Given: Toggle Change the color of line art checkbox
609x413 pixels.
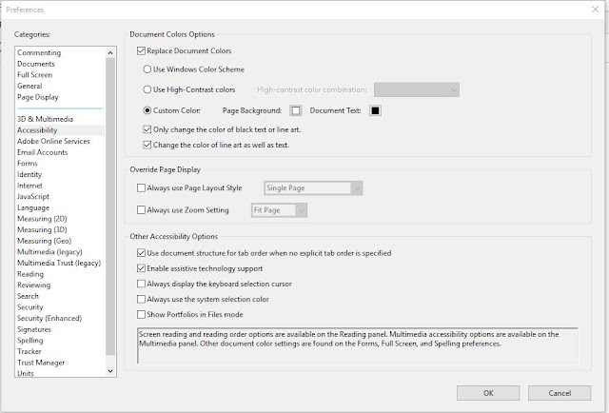Looking at the screenshot, I should click(147, 145).
